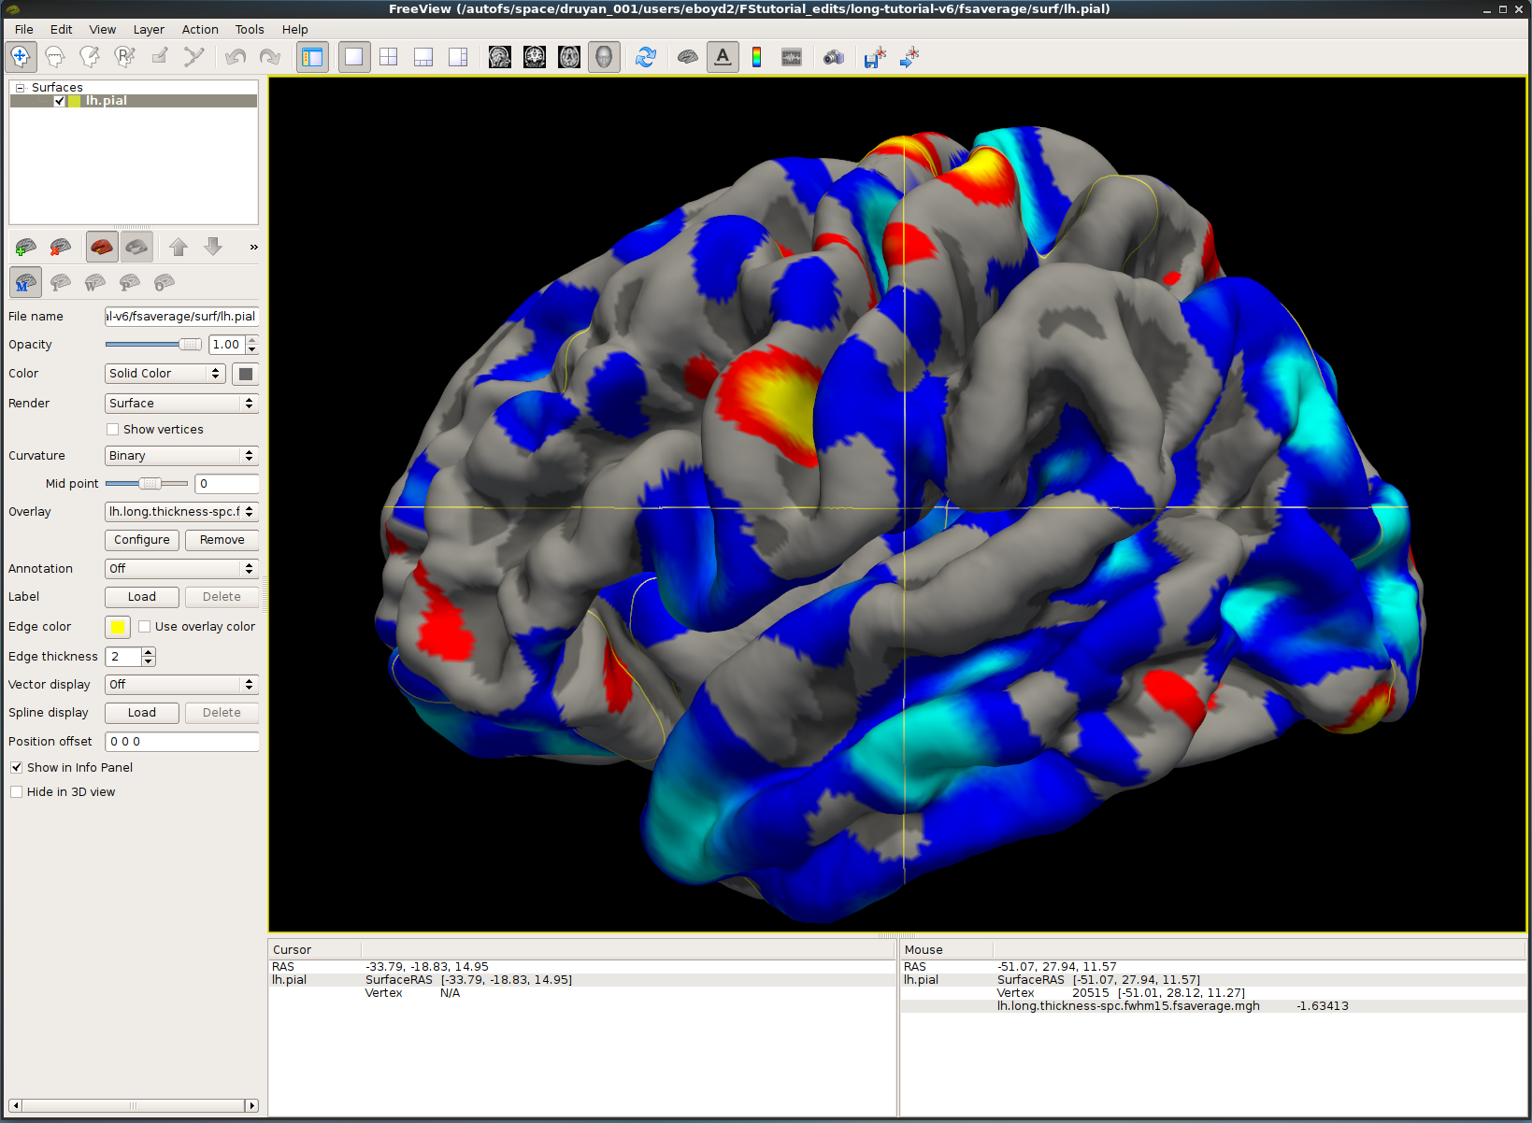Check the Hide in 3D view option
This screenshot has height=1123, width=1532.
click(17, 792)
